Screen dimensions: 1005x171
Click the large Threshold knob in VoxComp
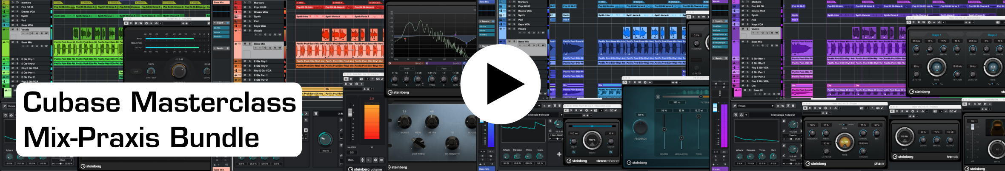[x=179, y=71]
